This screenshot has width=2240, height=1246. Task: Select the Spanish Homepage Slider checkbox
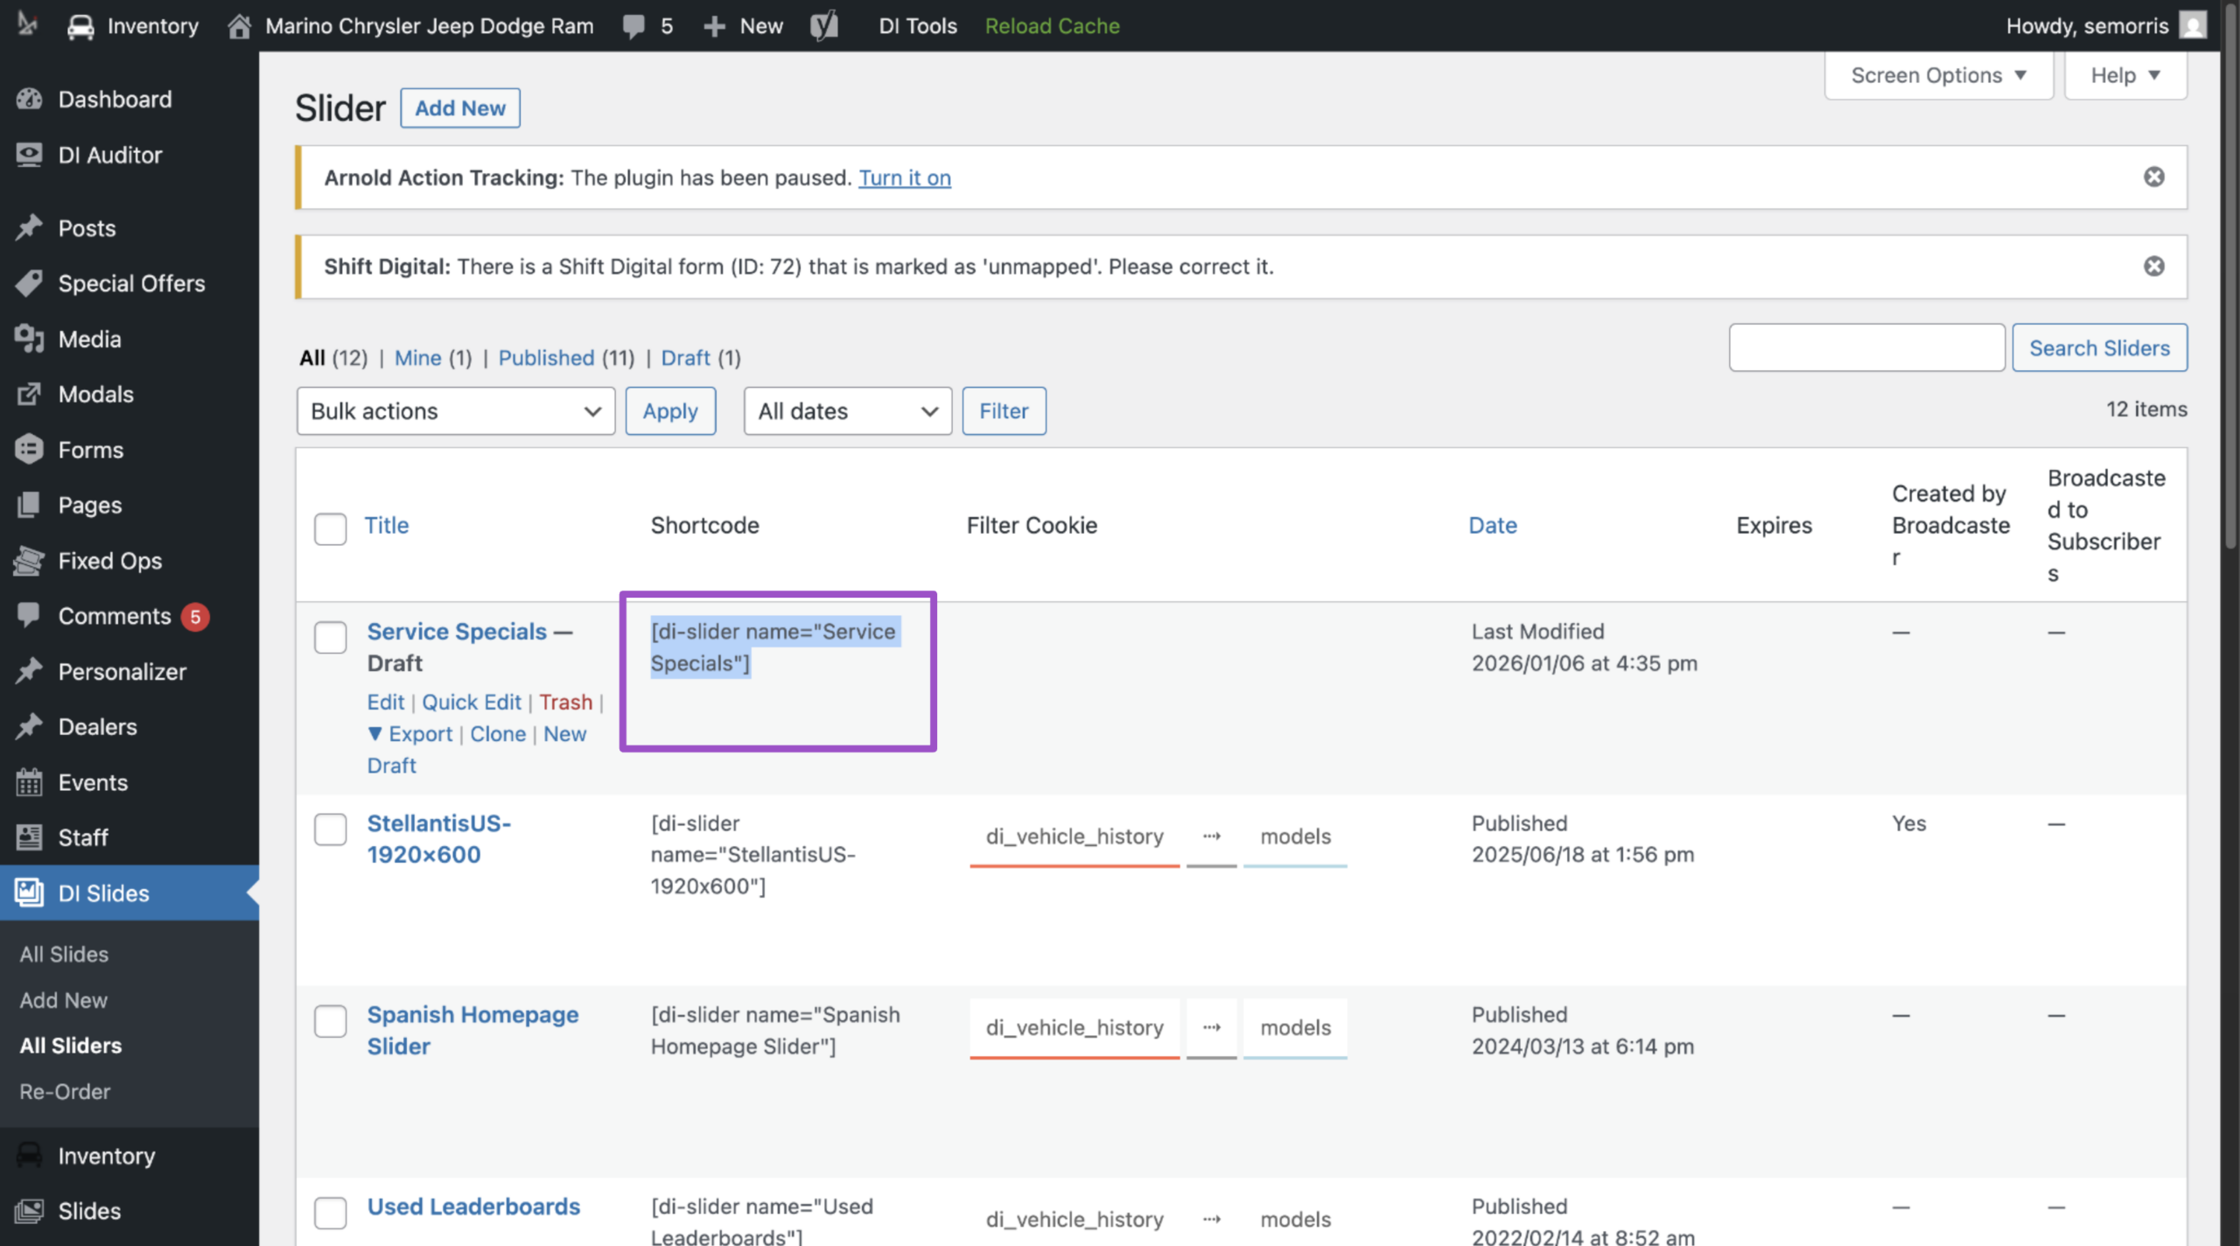click(x=330, y=1020)
